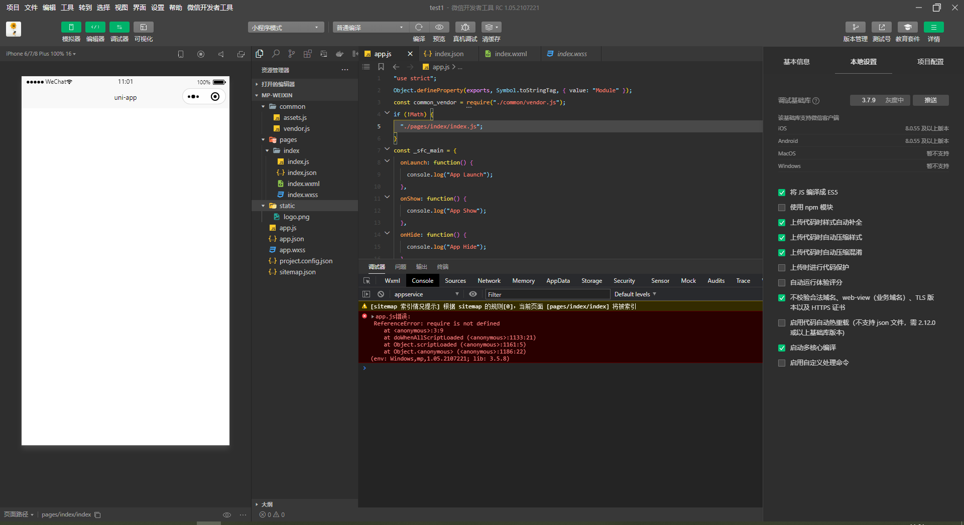Toggle the JS compile to ES5 checkbox
Screen dimensions: 964x525
(782, 193)
